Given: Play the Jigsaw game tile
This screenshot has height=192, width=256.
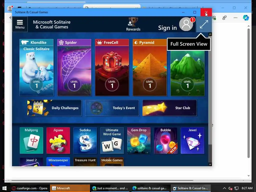Looking at the screenshot, I should [58, 140].
